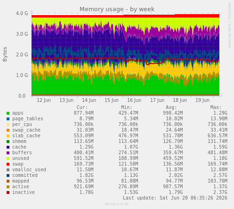Click the unused max value 1.10G

220,159
